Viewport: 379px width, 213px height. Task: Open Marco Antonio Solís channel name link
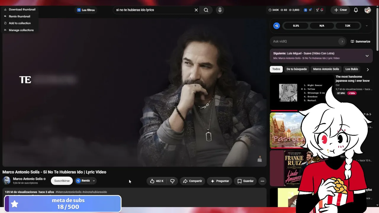click(28, 179)
